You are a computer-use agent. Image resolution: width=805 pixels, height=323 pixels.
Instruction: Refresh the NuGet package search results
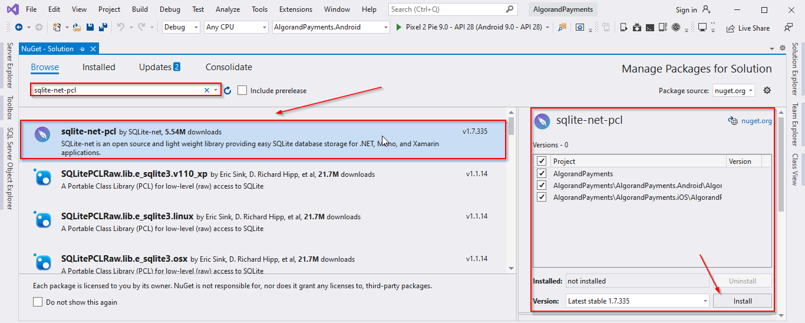tap(227, 90)
